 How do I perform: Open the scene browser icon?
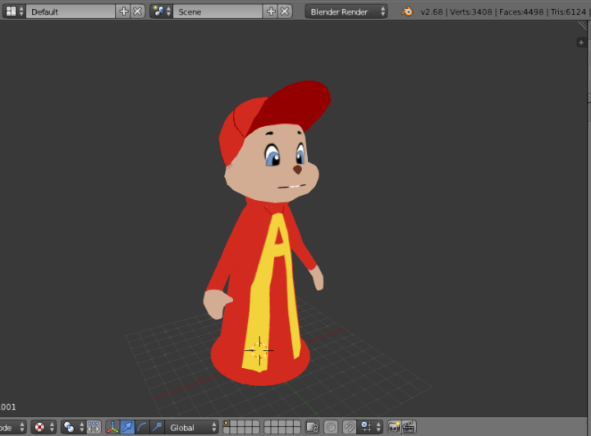click(160, 11)
